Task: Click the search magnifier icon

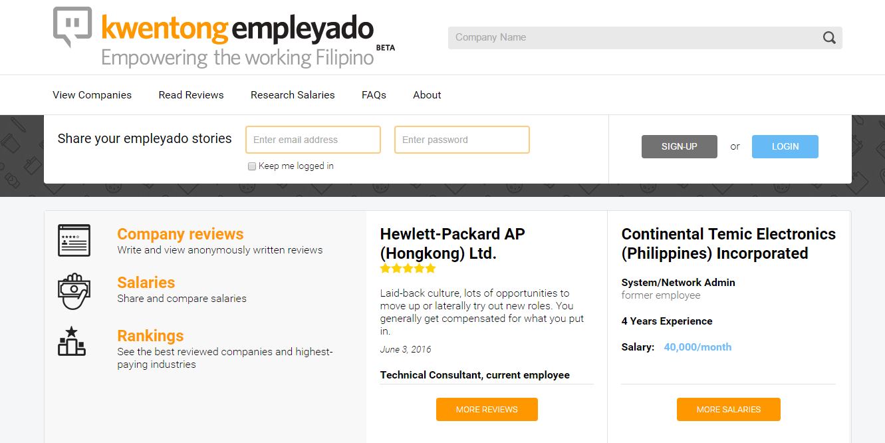Action: coord(829,38)
